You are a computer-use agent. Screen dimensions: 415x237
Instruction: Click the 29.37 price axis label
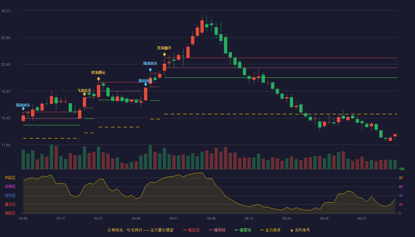tap(6, 11)
